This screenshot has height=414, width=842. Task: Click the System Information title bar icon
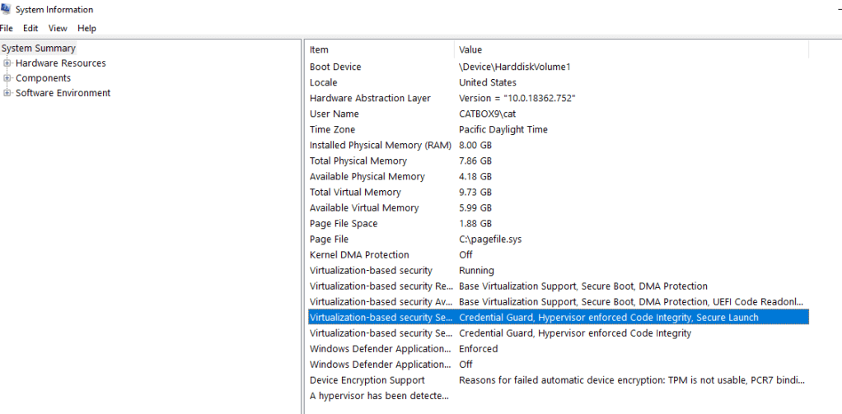[x=7, y=10]
